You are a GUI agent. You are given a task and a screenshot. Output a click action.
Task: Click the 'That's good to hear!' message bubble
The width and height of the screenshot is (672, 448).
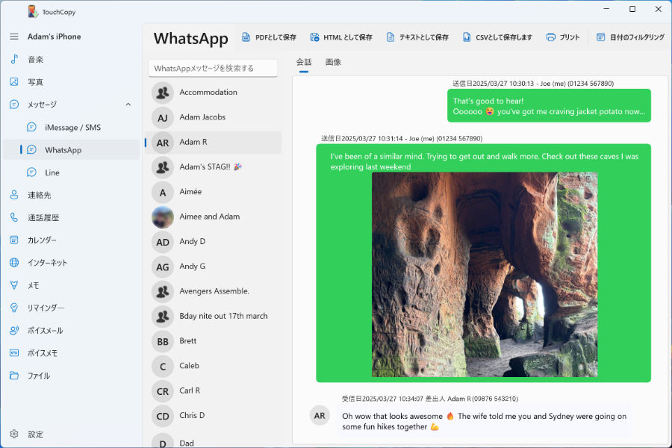pyautogui.click(x=549, y=106)
